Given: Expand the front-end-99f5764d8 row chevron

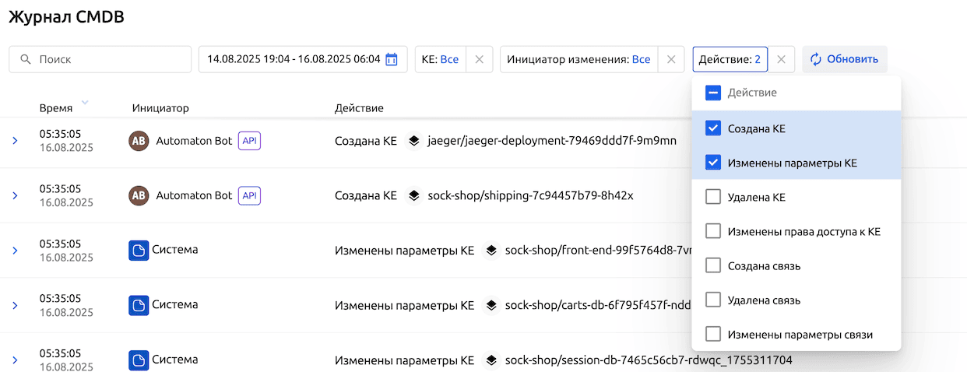Looking at the screenshot, I should click(x=15, y=250).
